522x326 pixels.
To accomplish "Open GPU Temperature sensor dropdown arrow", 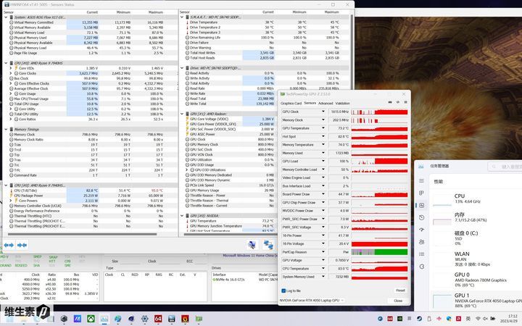I will click(x=323, y=128).
